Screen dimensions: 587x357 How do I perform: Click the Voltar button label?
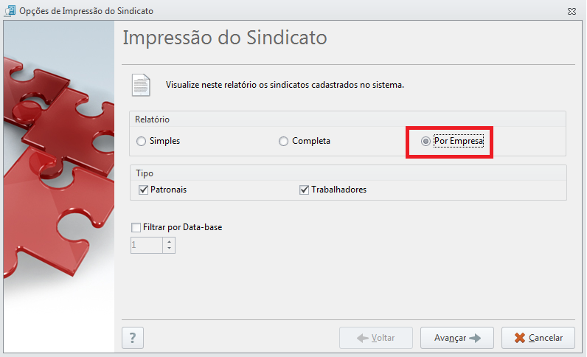pos(383,338)
